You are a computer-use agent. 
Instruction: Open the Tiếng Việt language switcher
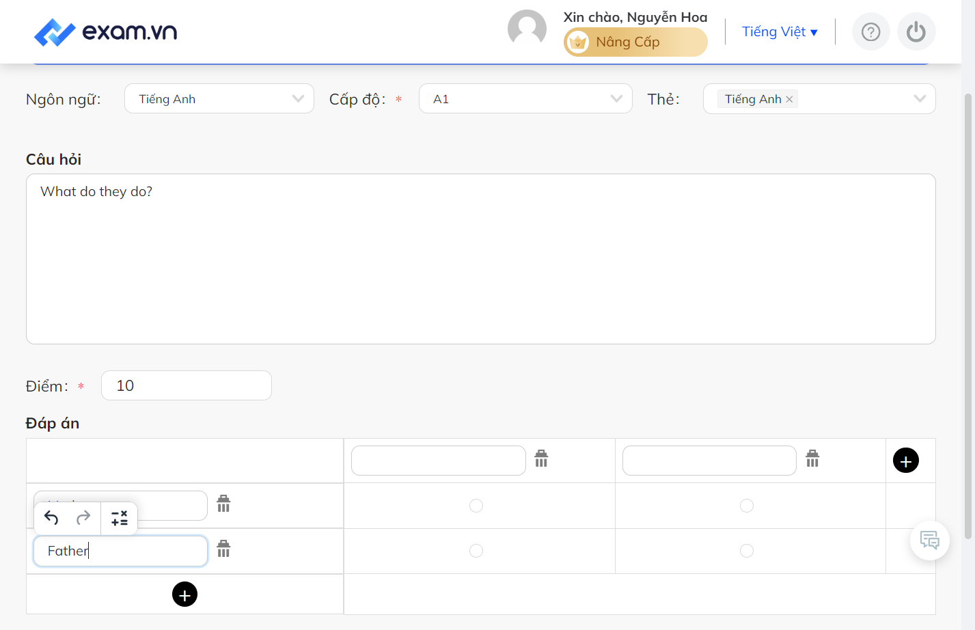pos(780,32)
